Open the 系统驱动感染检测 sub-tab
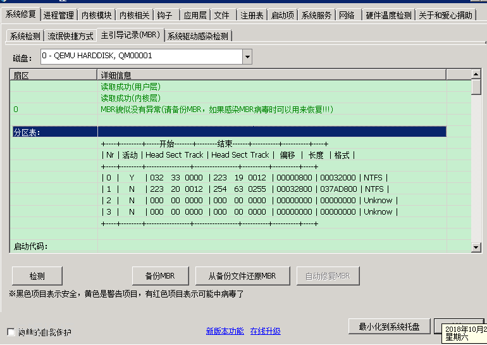Image resolution: width=487 pixels, height=345 pixels. tap(198, 36)
